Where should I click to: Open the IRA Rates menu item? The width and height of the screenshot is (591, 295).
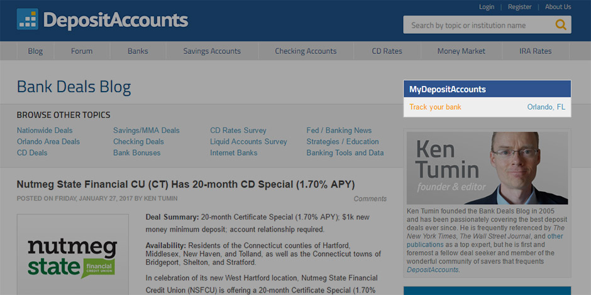point(535,51)
